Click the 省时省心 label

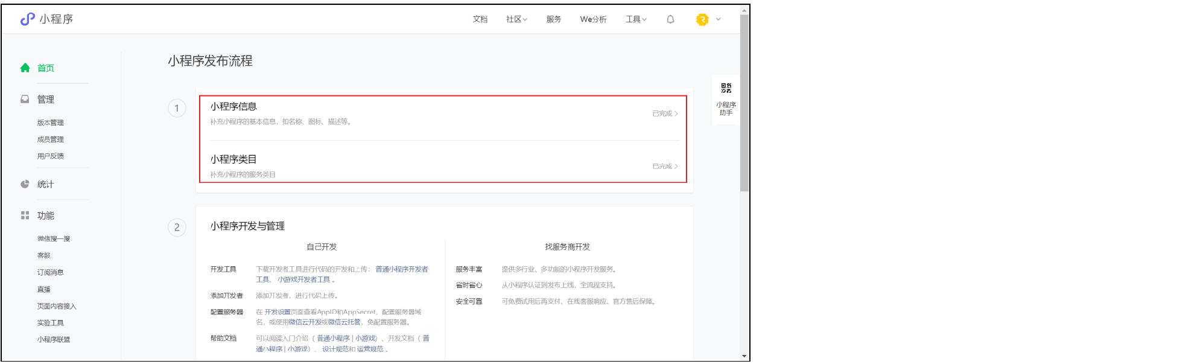469,285
